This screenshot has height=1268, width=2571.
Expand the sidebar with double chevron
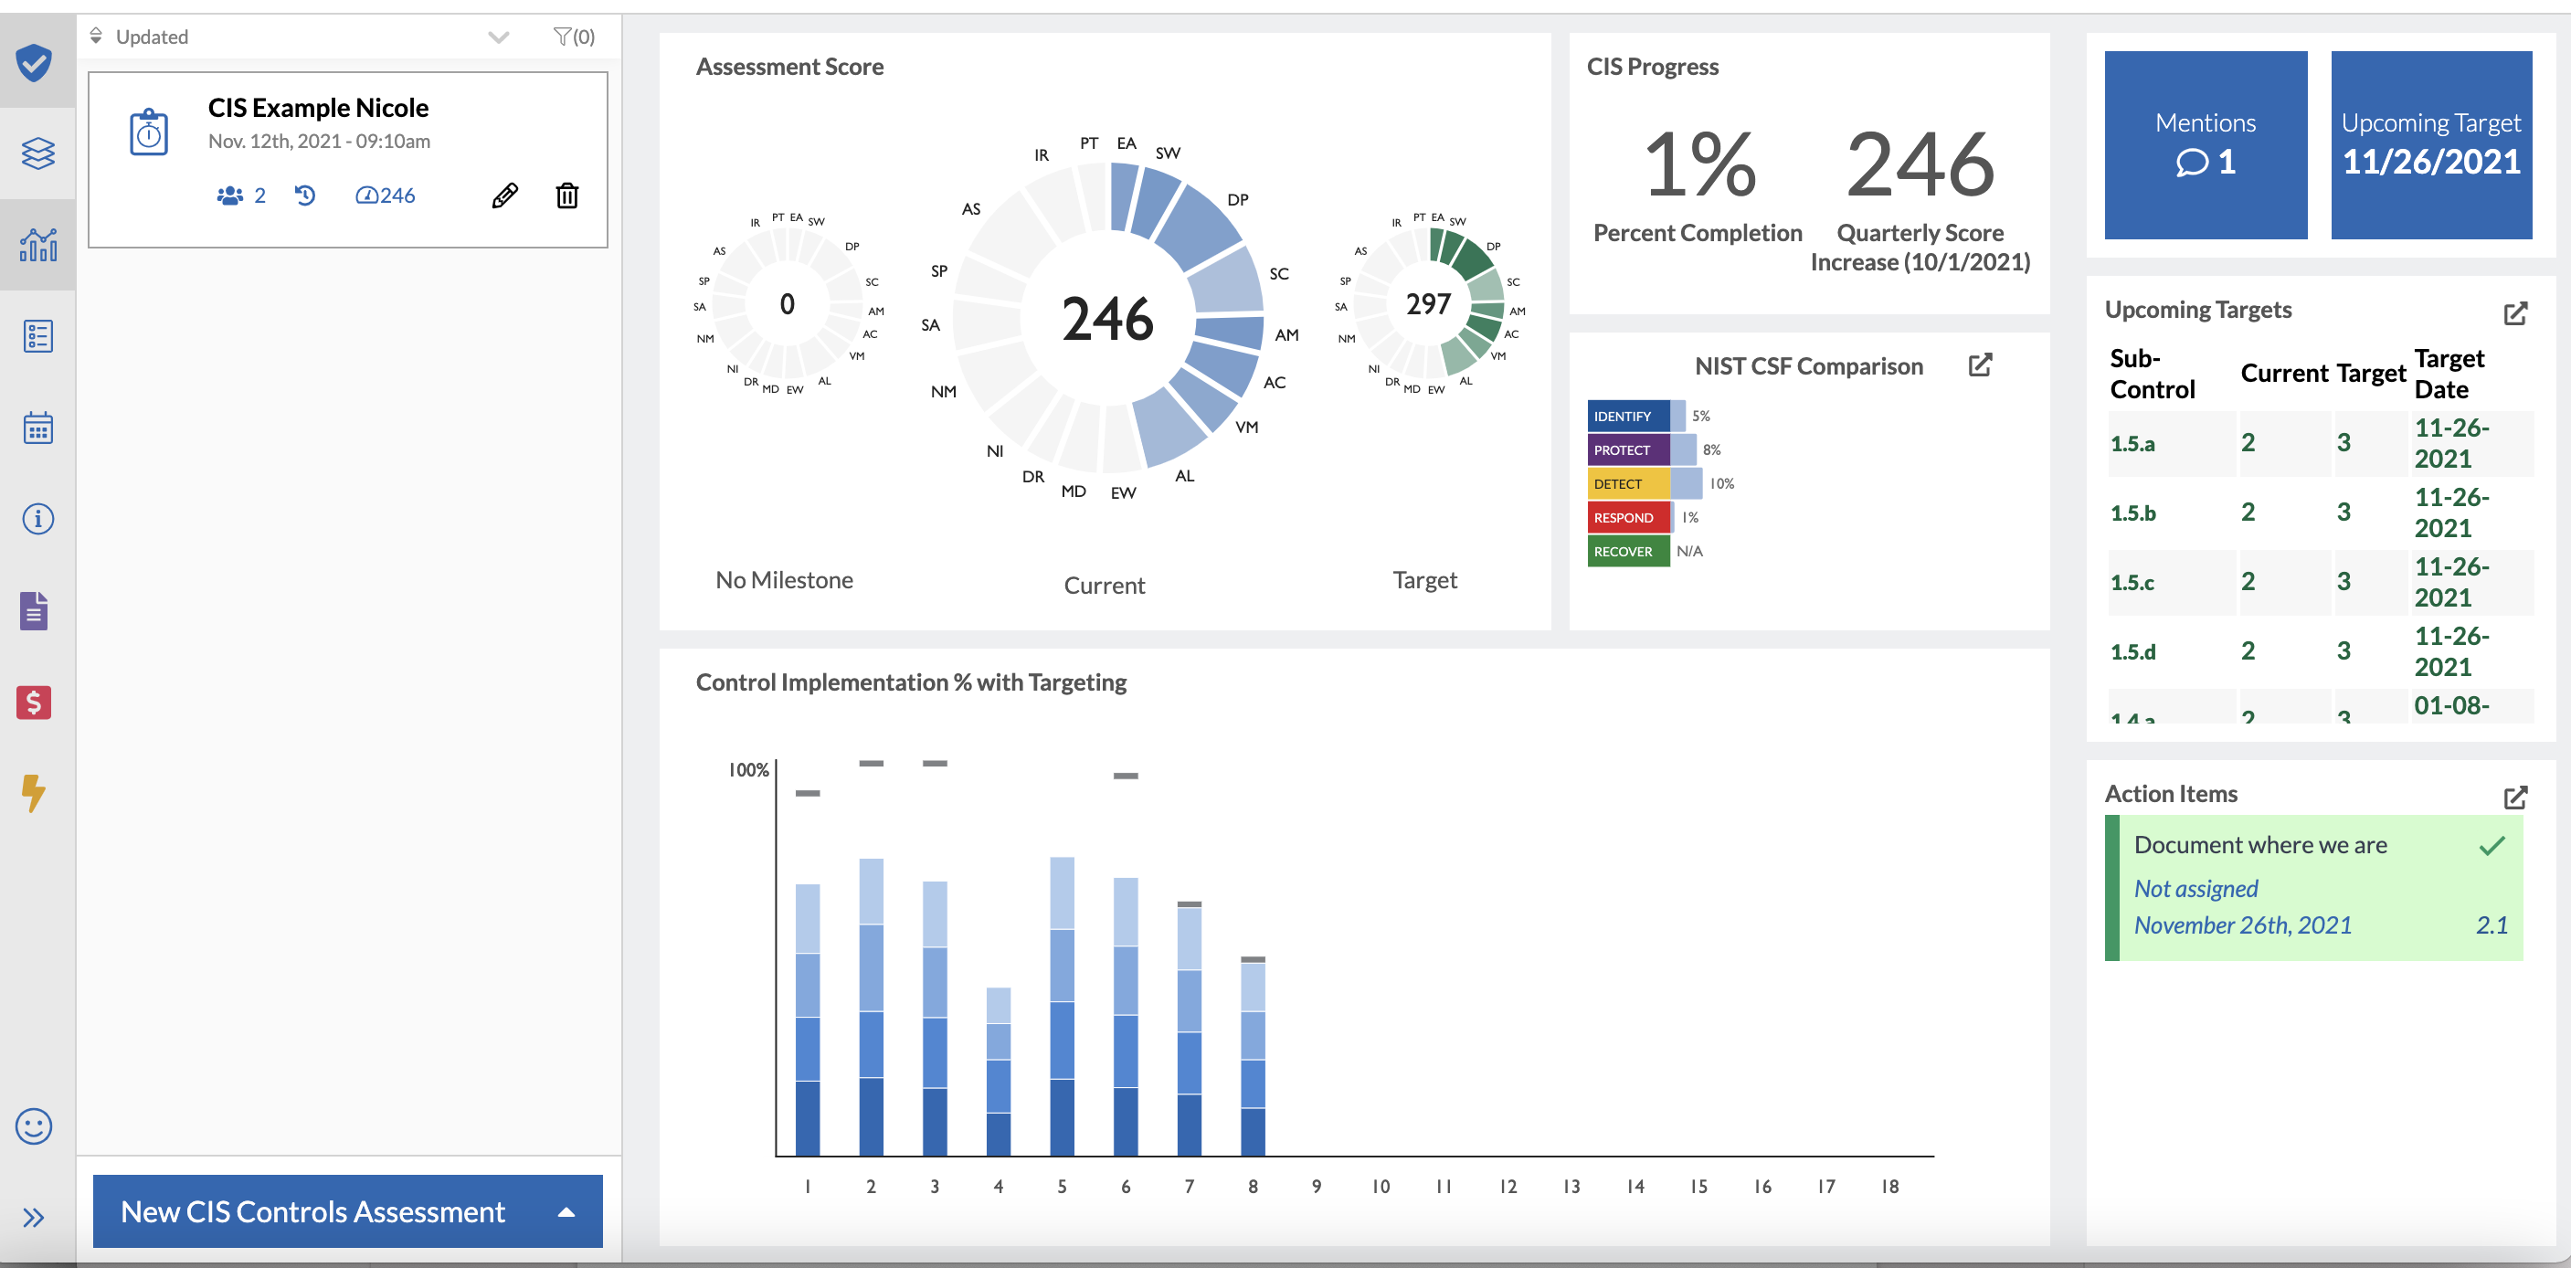click(x=34, y=1217)
